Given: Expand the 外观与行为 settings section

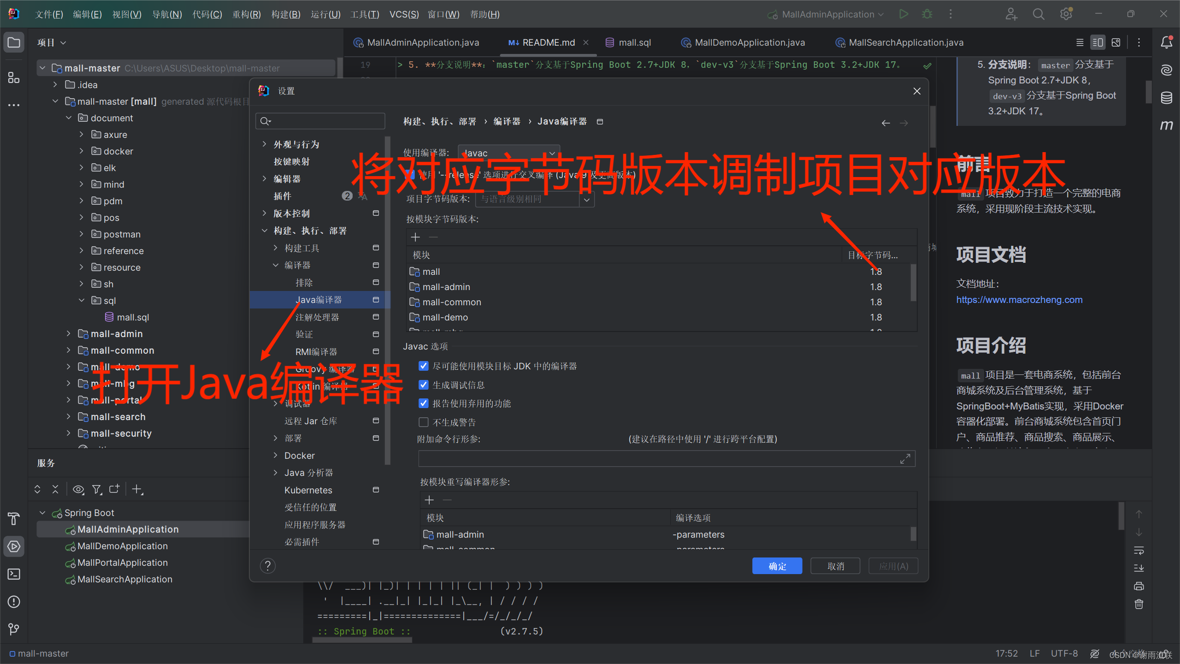Looking at the screenshot, I should point(264,144).
